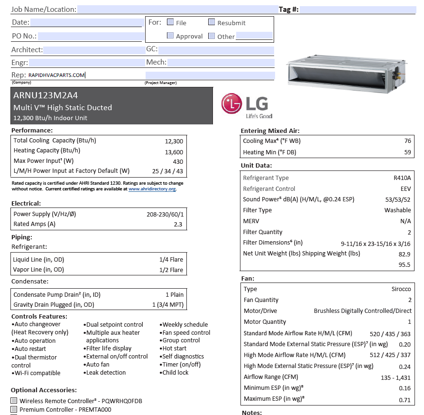Click the Date input field
Viewport: 424px width, 415px height.
87,22
